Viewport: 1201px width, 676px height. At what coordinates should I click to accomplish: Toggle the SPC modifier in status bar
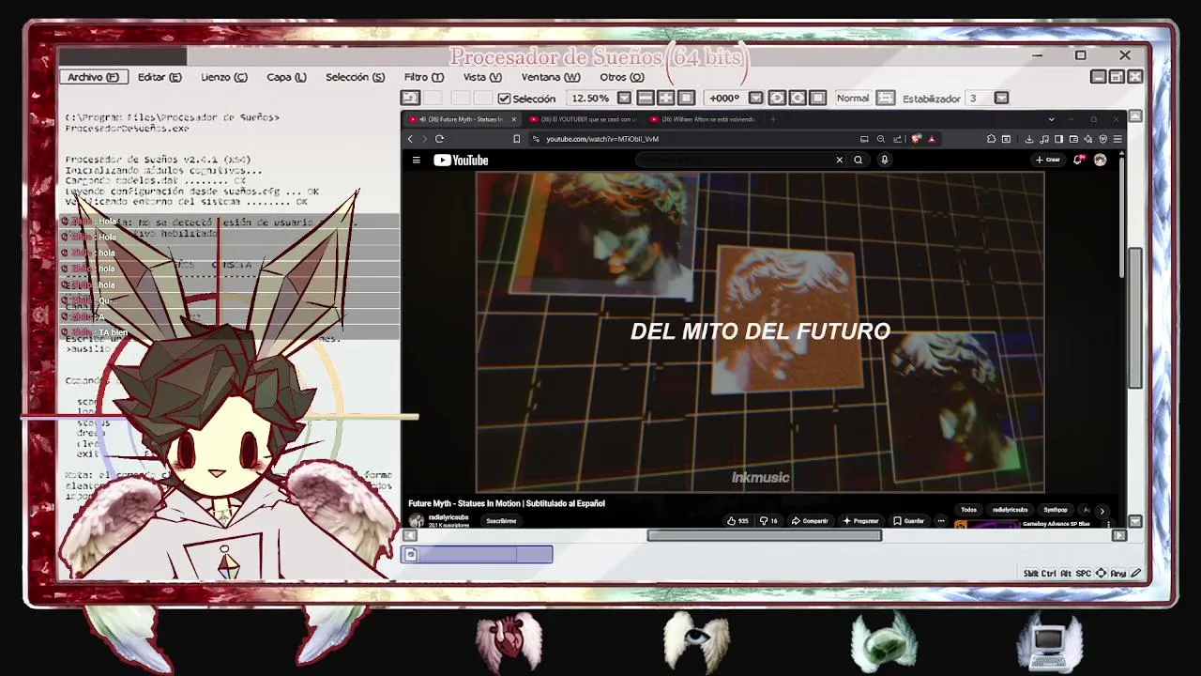(1084, 573)
